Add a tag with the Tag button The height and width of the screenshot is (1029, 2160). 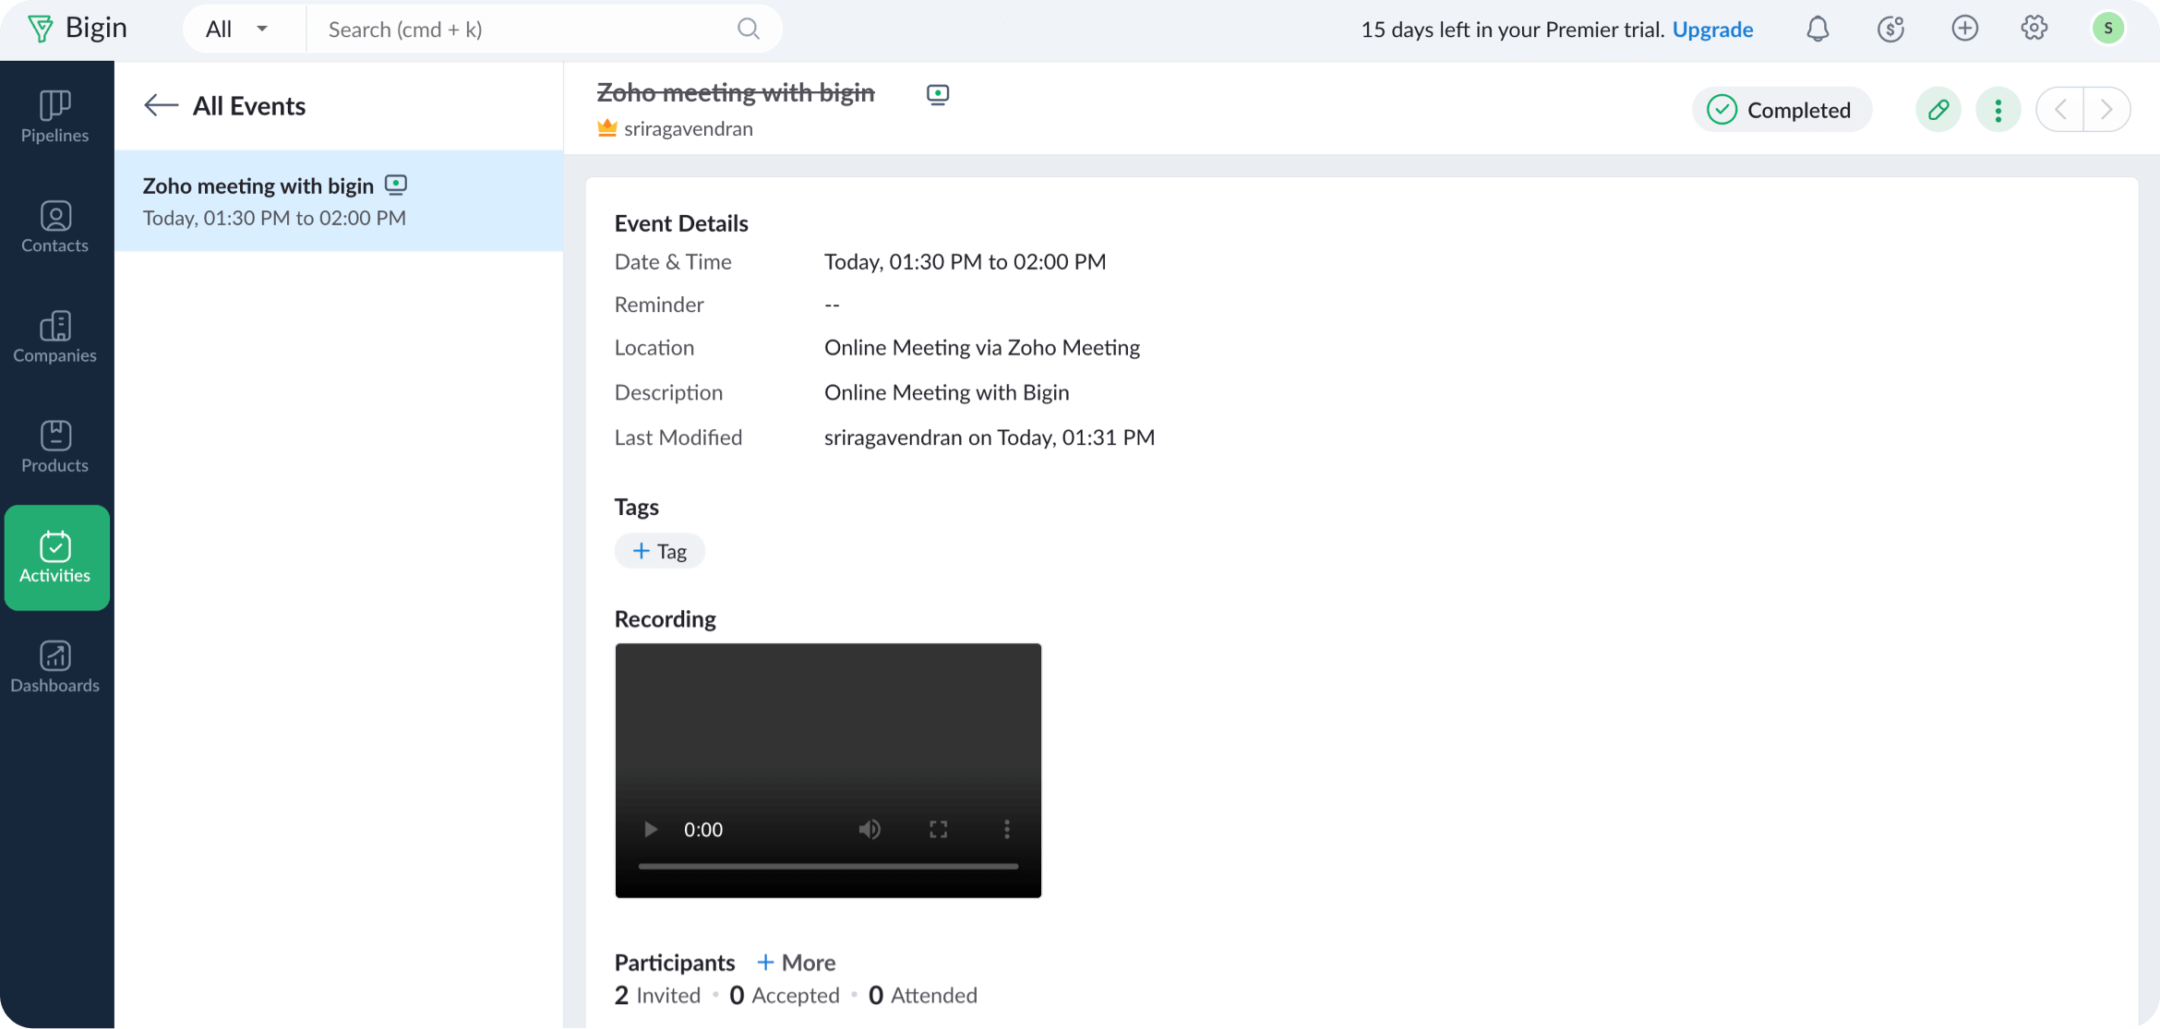(x=659, y=551)
